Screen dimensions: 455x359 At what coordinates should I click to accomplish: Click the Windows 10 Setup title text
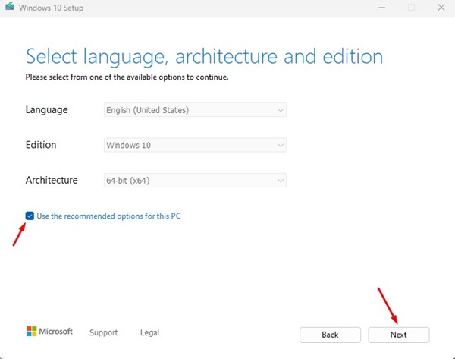pyautogui.click(x=51, y=8)
